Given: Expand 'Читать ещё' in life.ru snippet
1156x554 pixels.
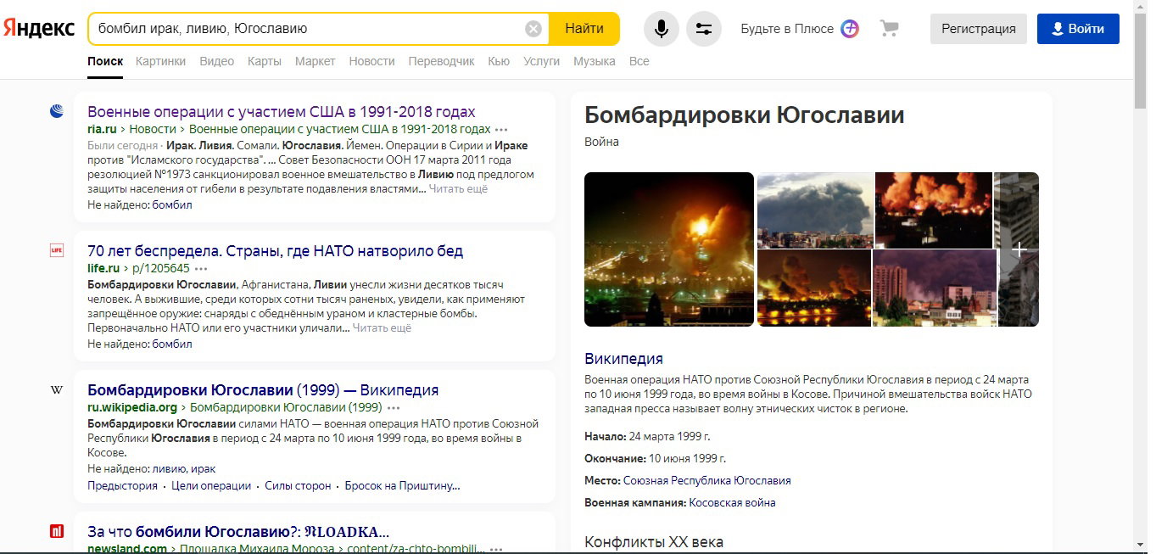Looking at the screenshot, I should tap(382, 327).
